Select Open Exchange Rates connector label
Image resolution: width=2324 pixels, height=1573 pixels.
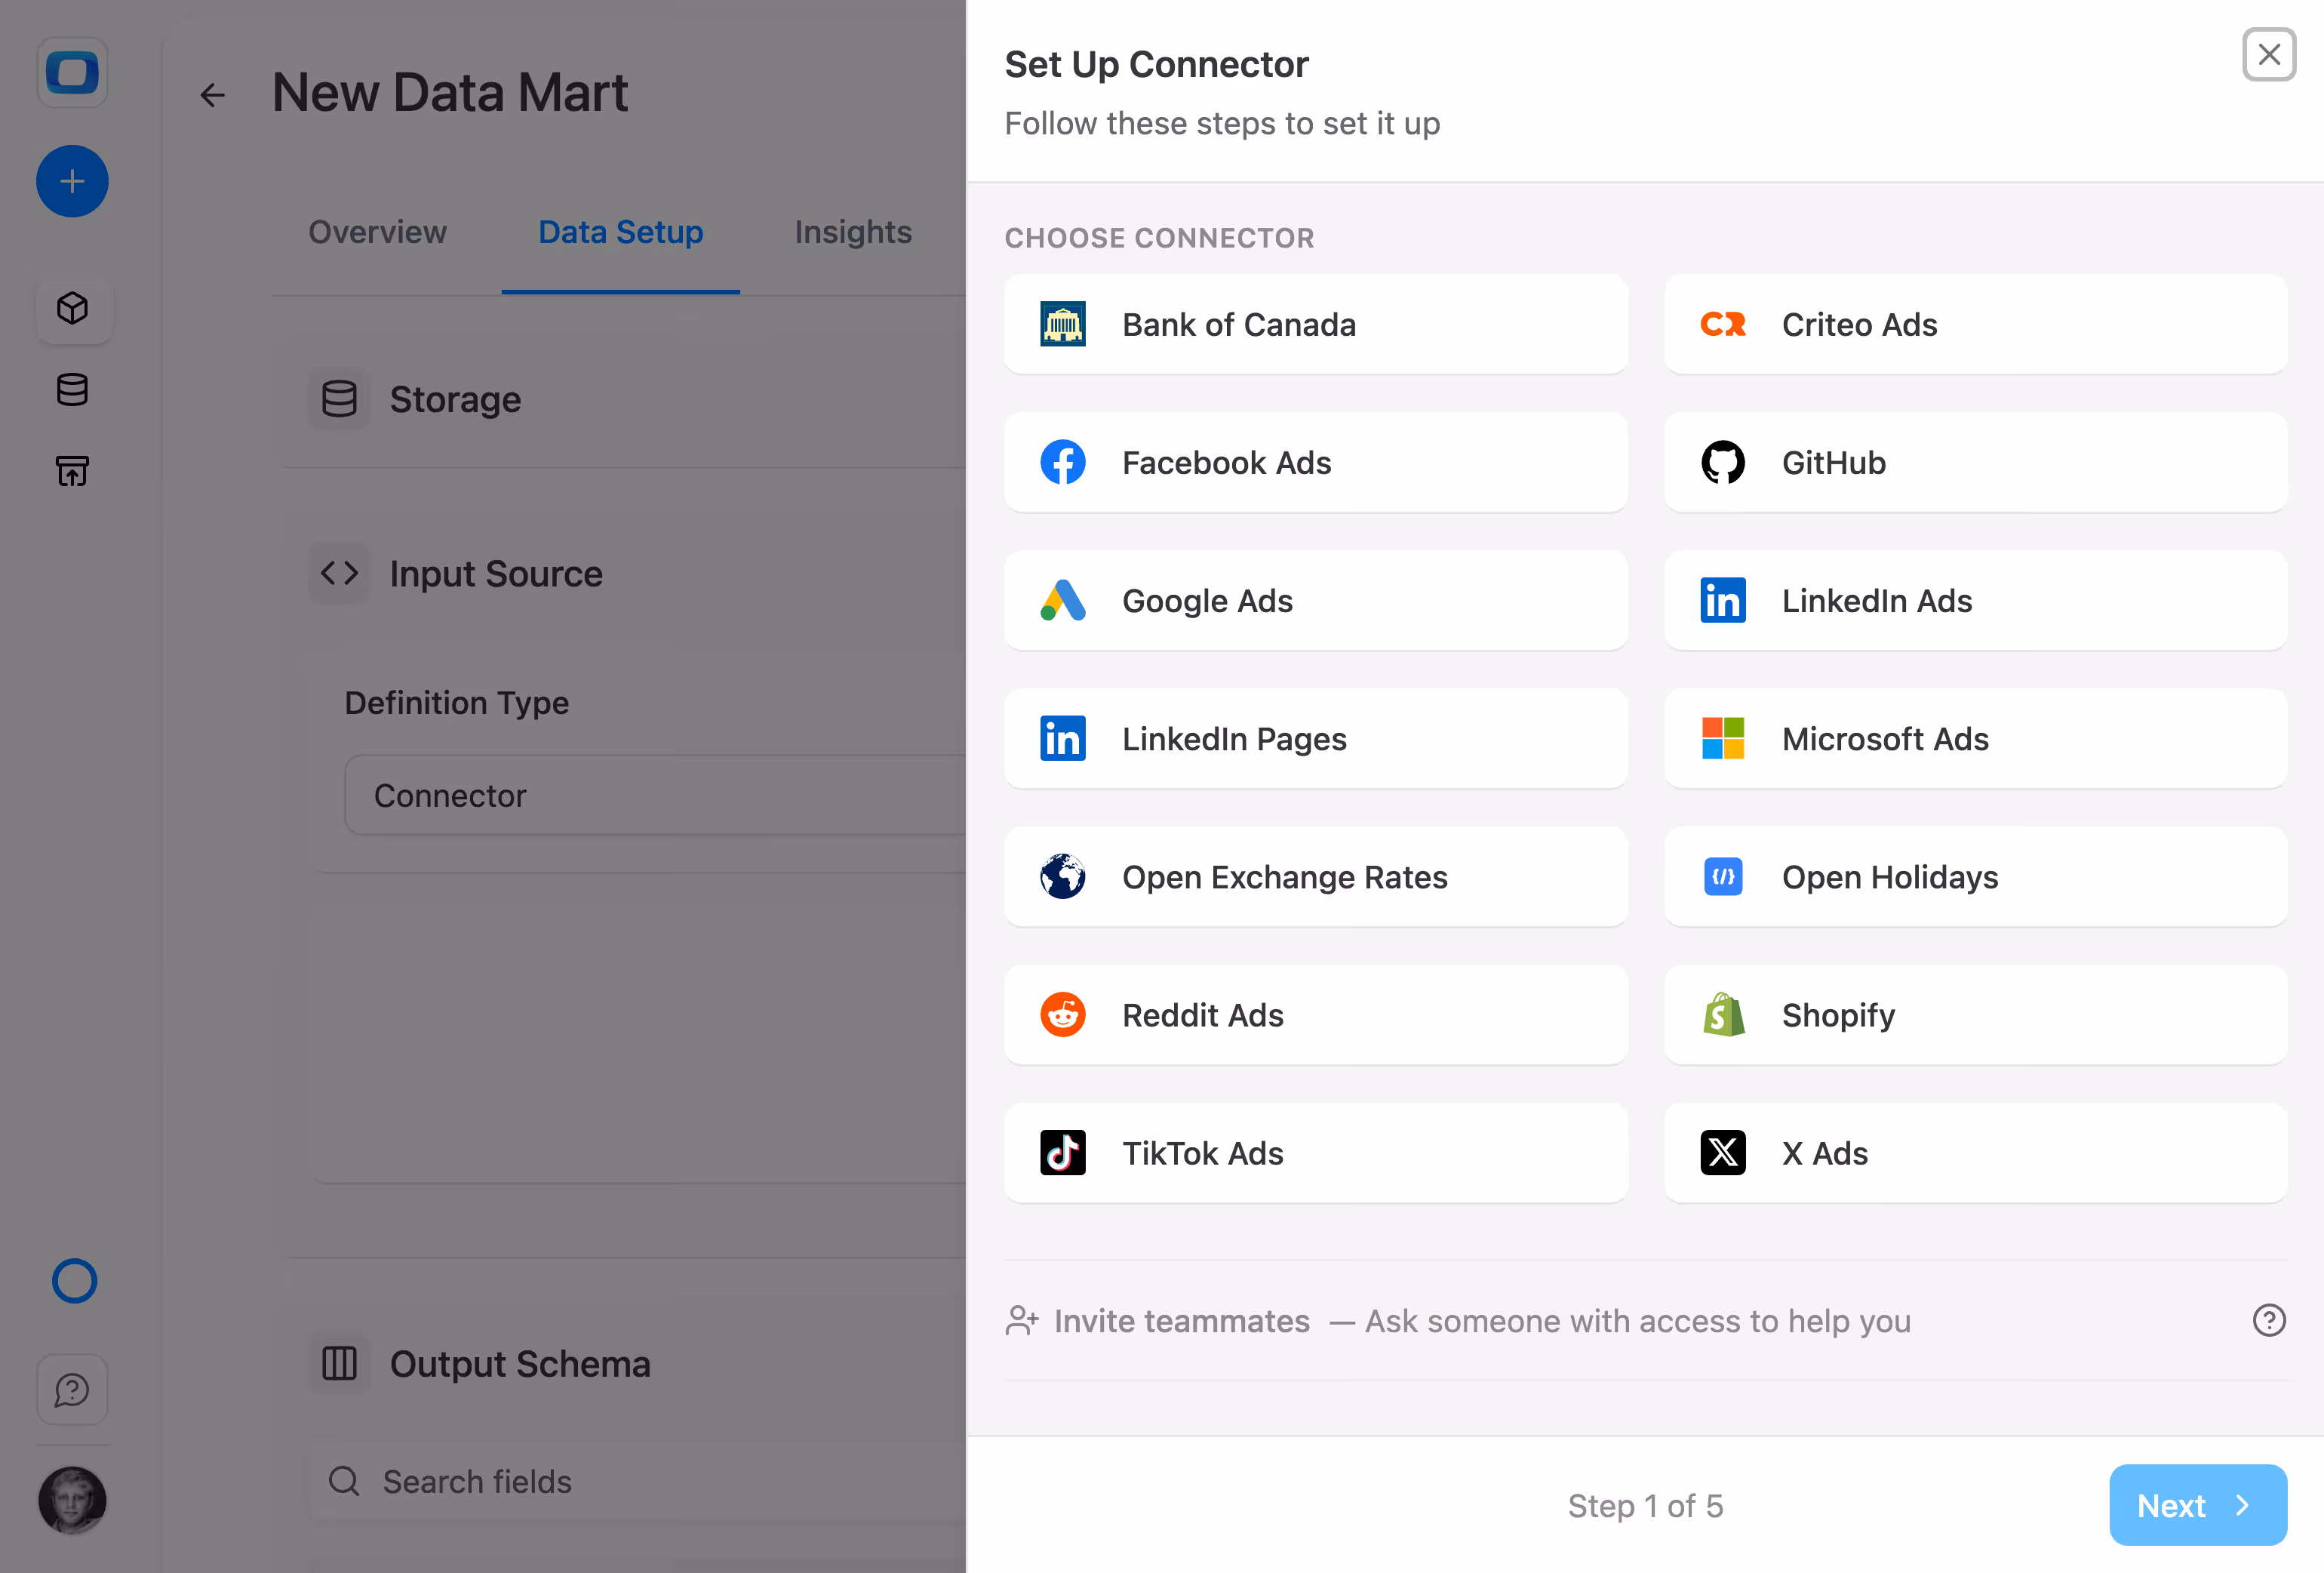(1285, 876)
